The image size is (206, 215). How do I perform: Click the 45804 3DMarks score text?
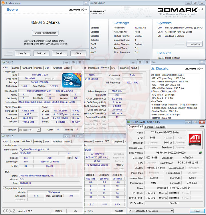(x=45, y=22)
